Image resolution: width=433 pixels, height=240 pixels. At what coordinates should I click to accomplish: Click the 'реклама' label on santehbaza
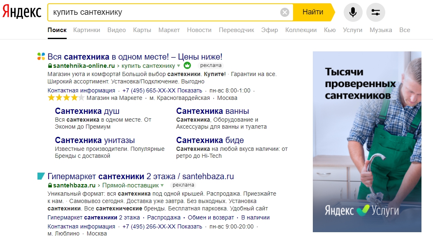[183, 185]
